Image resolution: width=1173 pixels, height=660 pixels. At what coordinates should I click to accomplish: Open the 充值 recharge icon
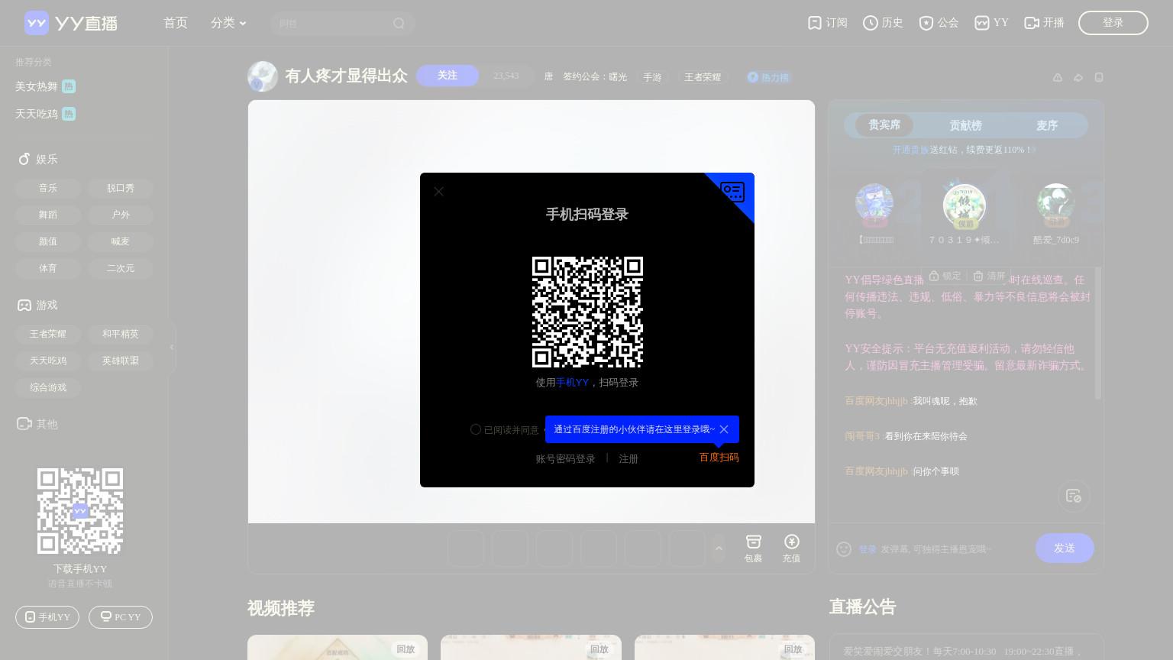pyautogui.click(x=791, y=548)
